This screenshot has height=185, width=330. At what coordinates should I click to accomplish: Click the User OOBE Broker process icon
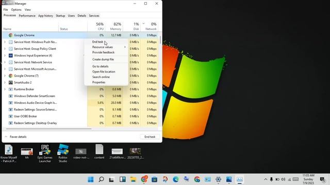[10, 116]
